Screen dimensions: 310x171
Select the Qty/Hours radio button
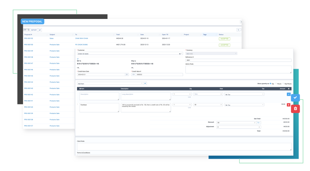tap(283, 84)
